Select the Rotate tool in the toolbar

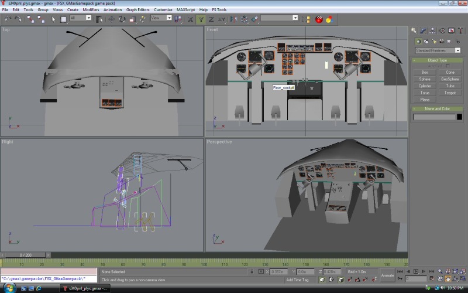coord(122,19)
